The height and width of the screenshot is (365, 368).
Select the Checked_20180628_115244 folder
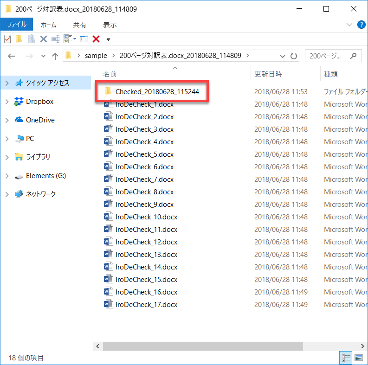(157, 92)
